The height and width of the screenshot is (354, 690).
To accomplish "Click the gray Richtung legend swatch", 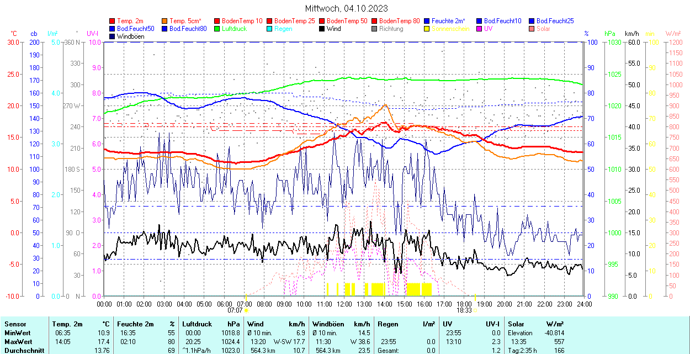I will pos(375,29).
